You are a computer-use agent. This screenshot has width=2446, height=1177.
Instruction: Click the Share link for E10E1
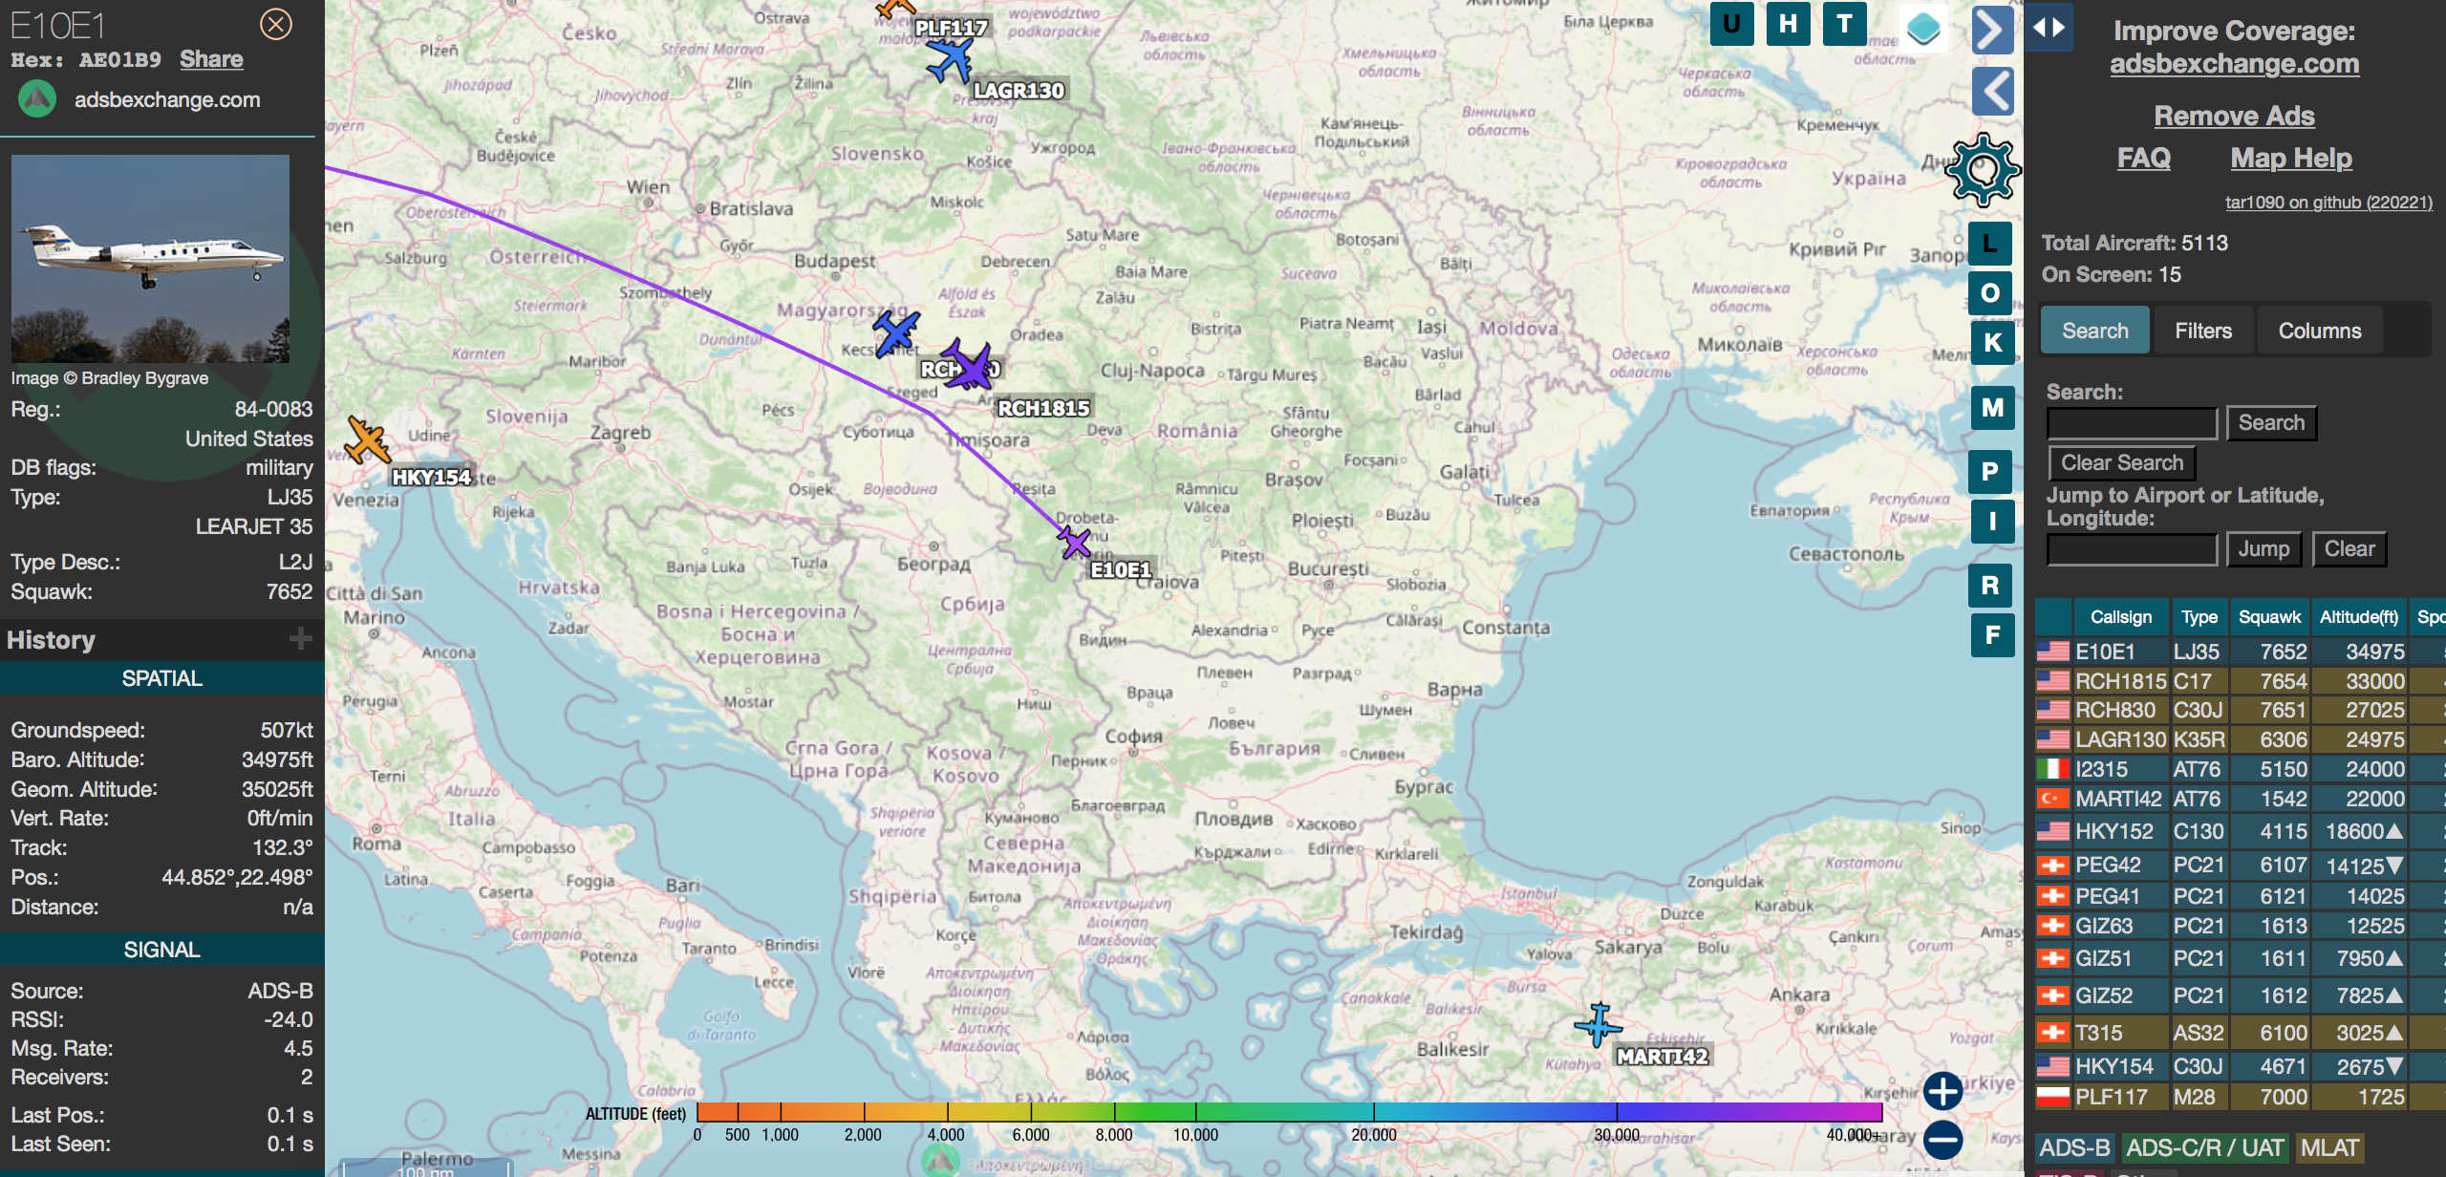(x=211, y=59)
